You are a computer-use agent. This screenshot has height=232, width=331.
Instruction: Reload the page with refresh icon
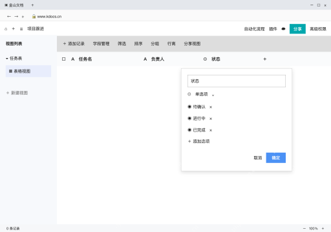tap(23, 17)
